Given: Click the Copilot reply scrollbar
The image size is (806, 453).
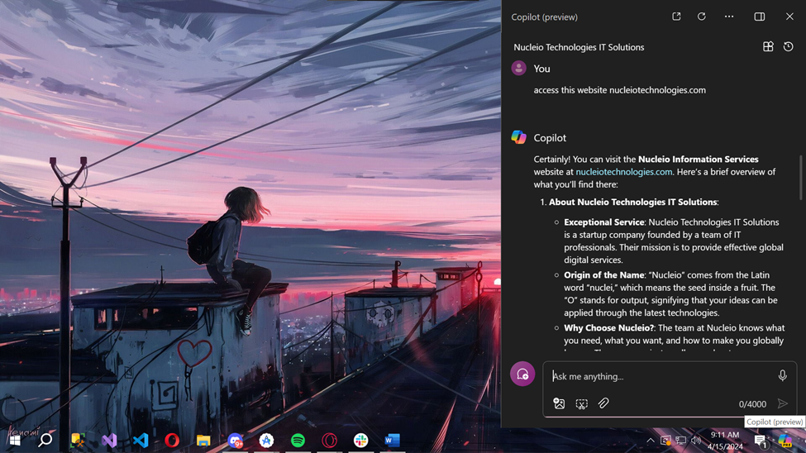Looking at the screenshot, I should coord(800,178).
